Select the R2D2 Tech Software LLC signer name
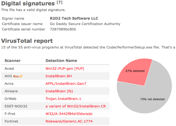Image resolution: width=176 pixels, height=126 pixels. 74,18
